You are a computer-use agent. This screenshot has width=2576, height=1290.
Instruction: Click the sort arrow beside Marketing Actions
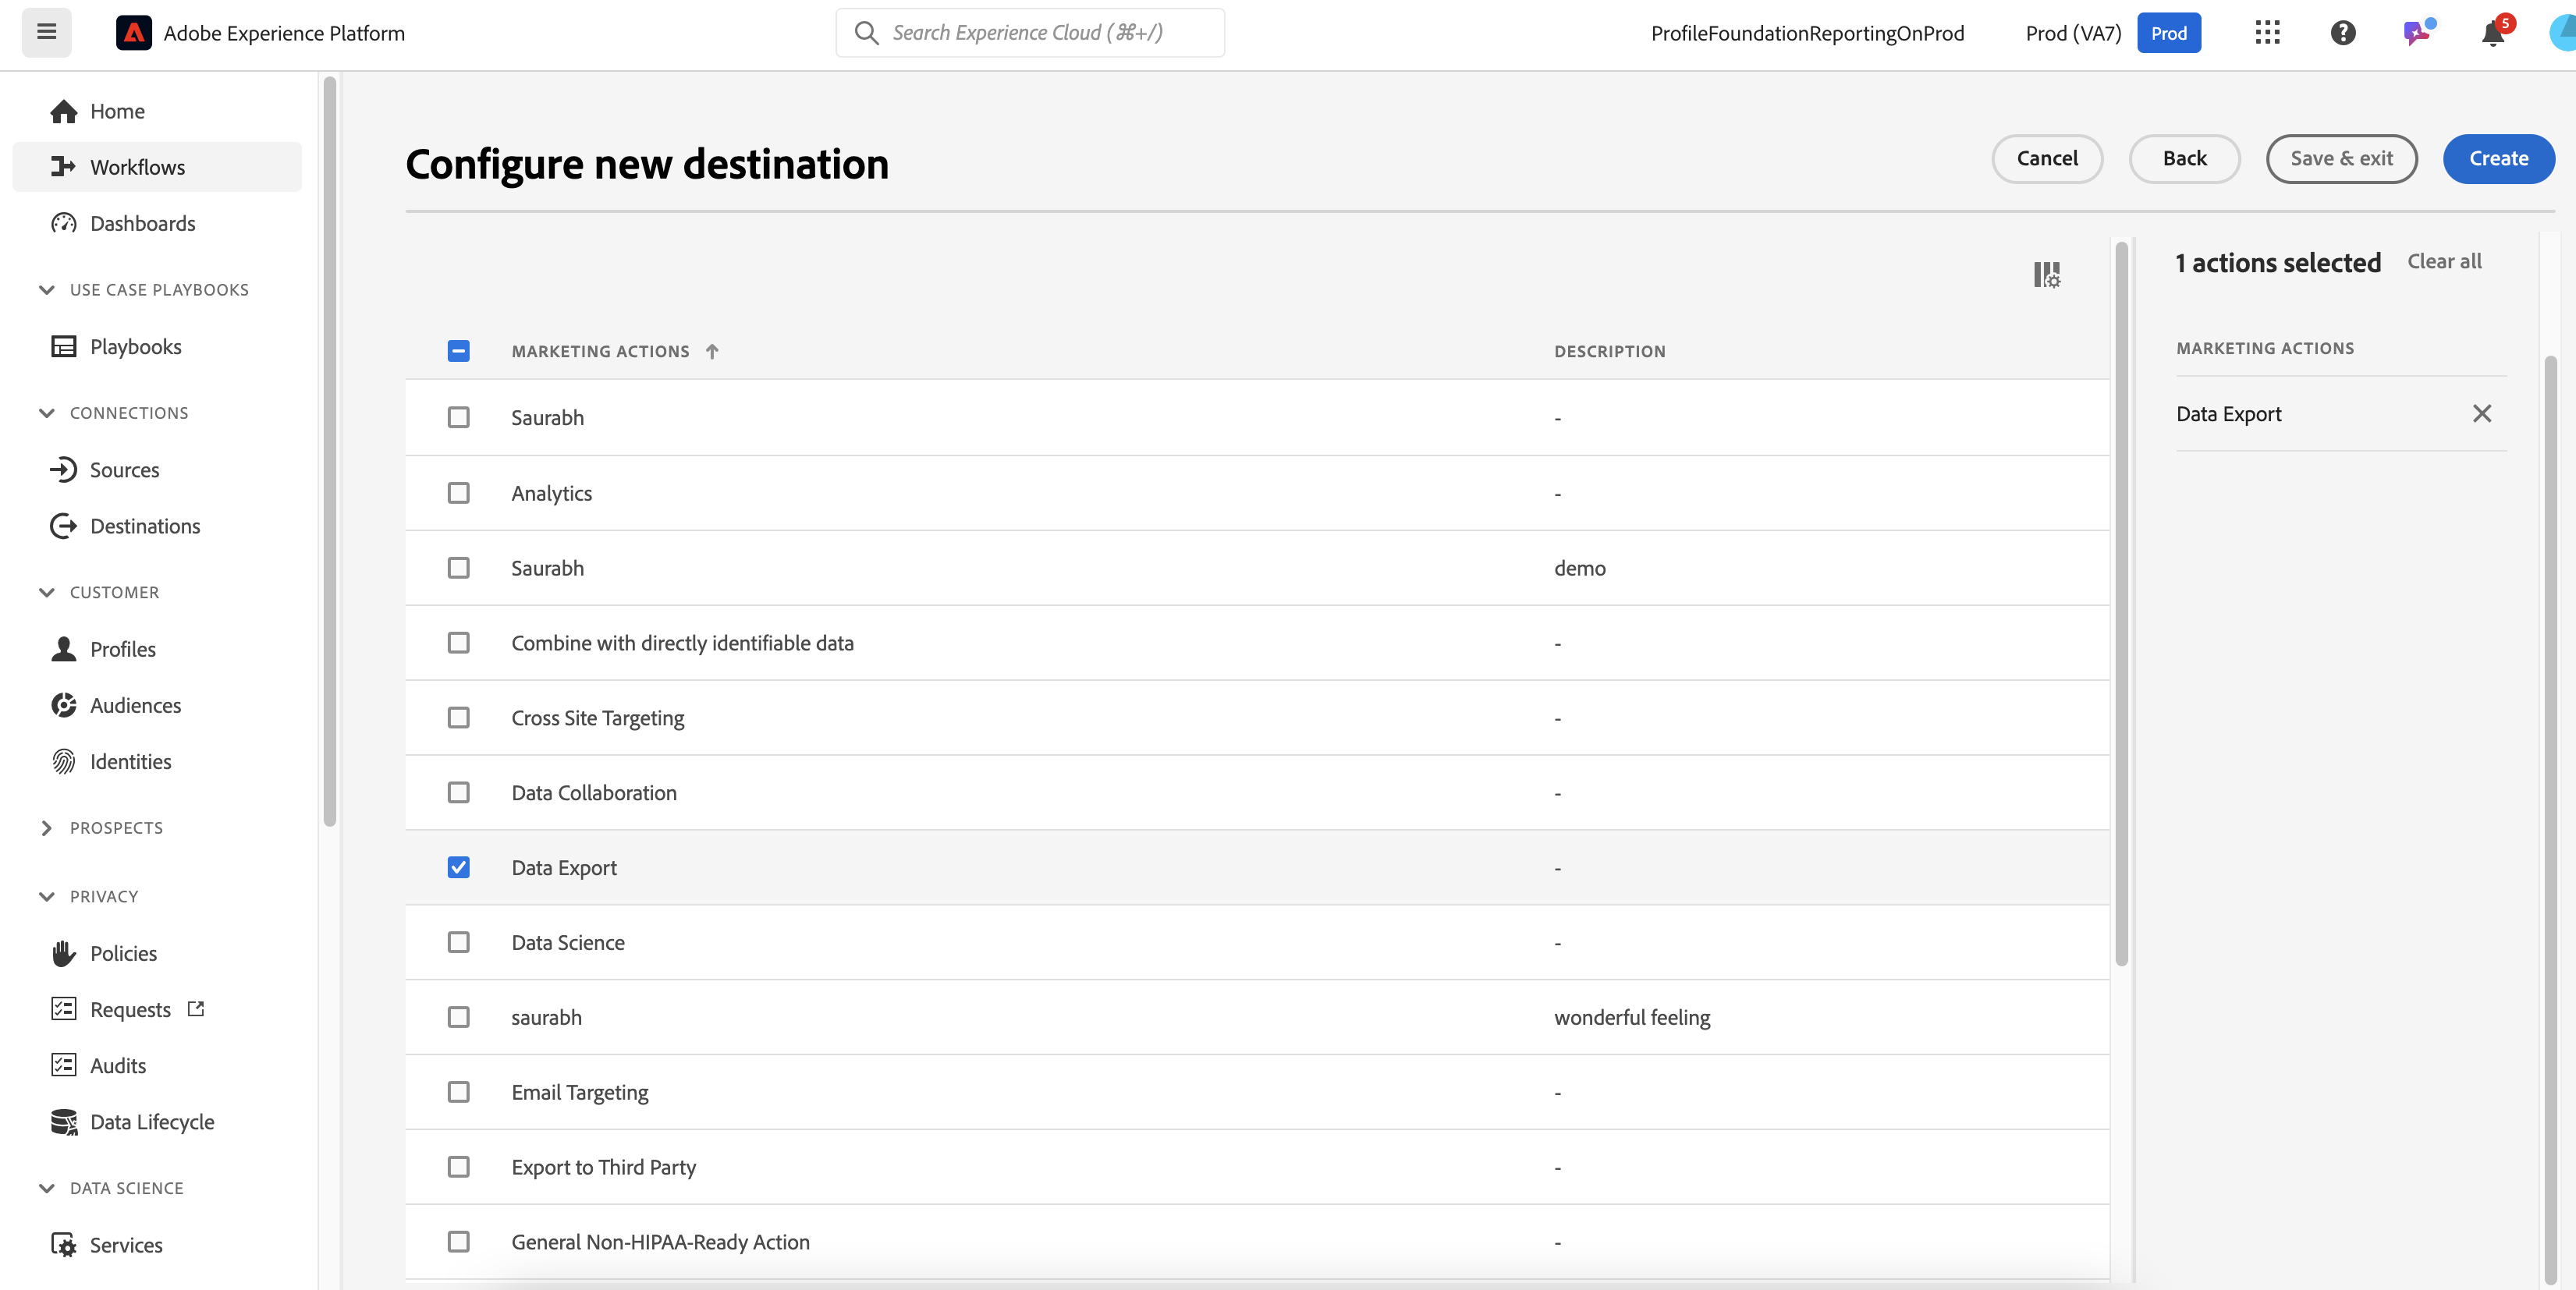point(712,351)
